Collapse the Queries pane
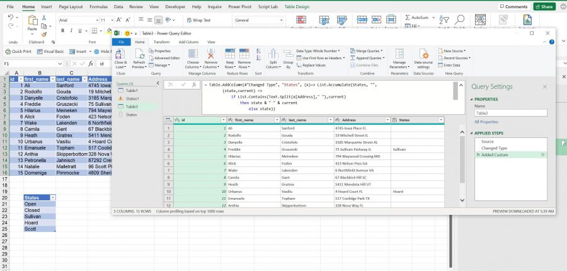This screenshot has height=271, width=567. (x=157, y=83)
